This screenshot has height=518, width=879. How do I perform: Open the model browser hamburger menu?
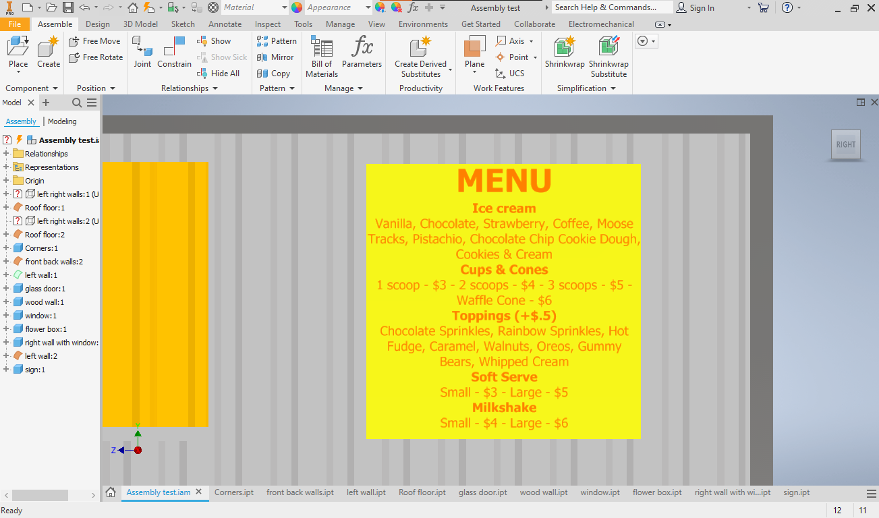(x=92, y=103)
